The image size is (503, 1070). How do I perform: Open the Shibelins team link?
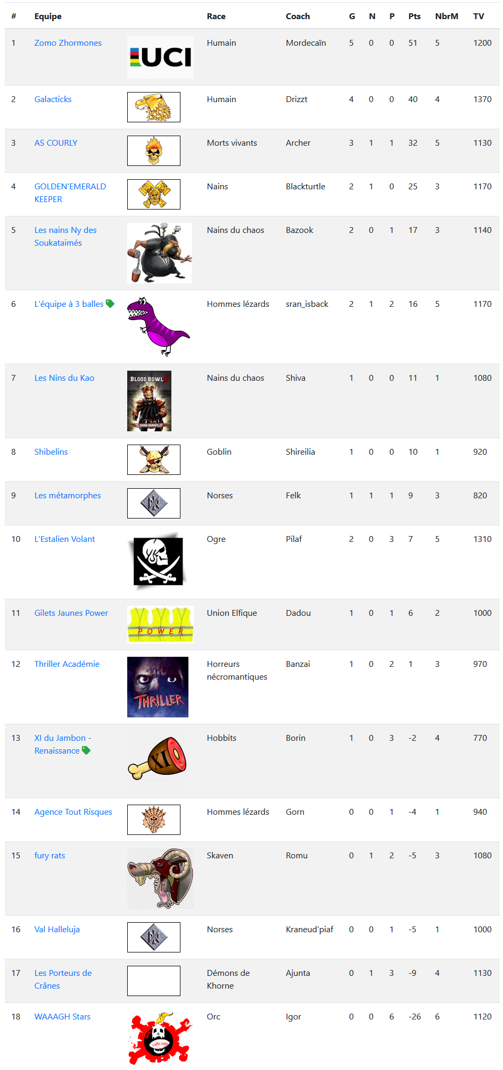tap(51, 452)
